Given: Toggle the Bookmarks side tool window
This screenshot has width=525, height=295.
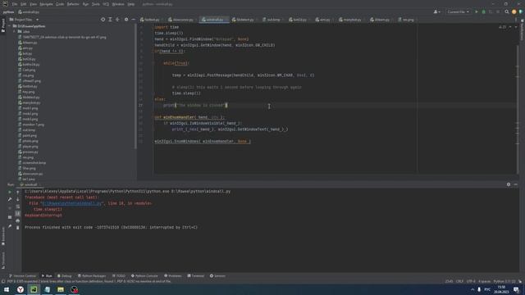Looking at the screenshot, I should [x=3, y=236].
